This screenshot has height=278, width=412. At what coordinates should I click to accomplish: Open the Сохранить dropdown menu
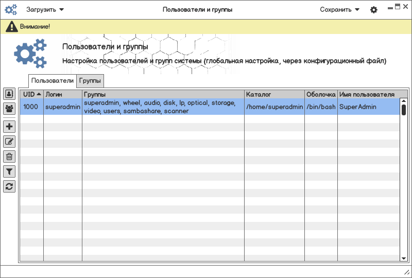[340, 10]
